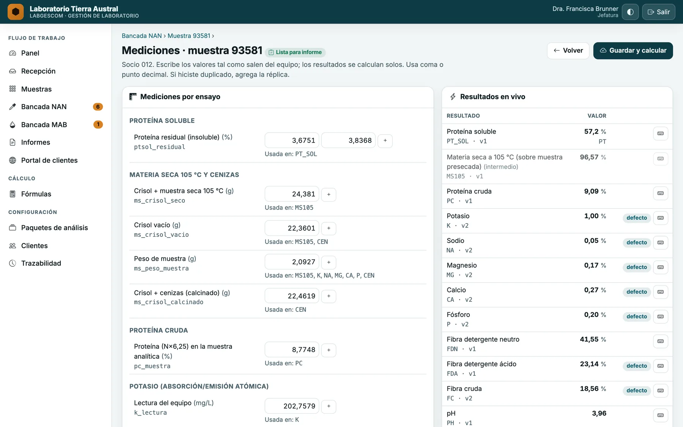Go to Clientes configuration
The image size is (683, 427).
pyautogui.click(x=56, y=246)
